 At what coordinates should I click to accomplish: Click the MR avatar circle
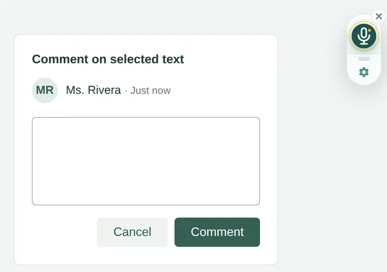(45, 90)
